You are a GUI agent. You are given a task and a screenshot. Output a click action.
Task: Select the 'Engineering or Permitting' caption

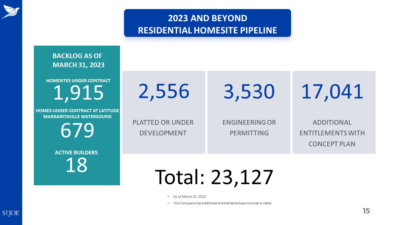(249, 127)
